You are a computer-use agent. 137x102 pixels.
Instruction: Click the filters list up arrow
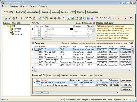[93, 26]
